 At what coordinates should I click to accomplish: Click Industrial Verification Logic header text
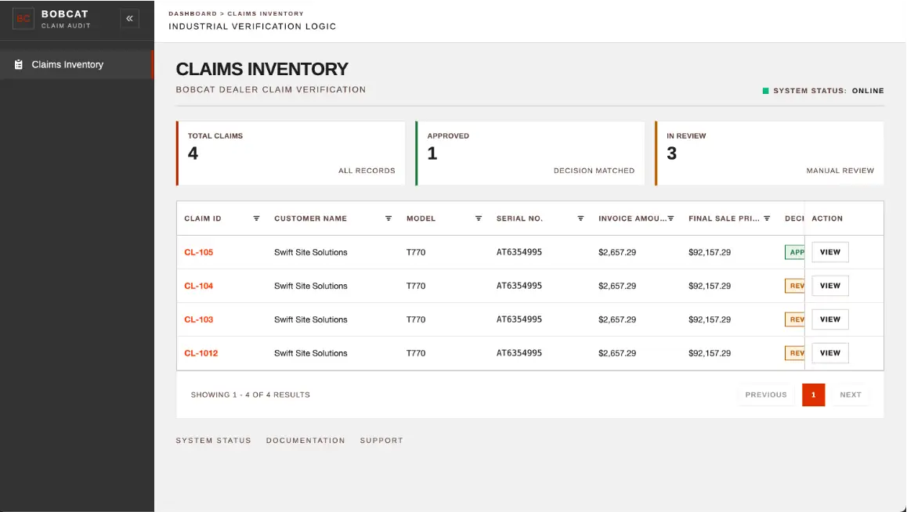pyautogui.click(x=252, y=27)
